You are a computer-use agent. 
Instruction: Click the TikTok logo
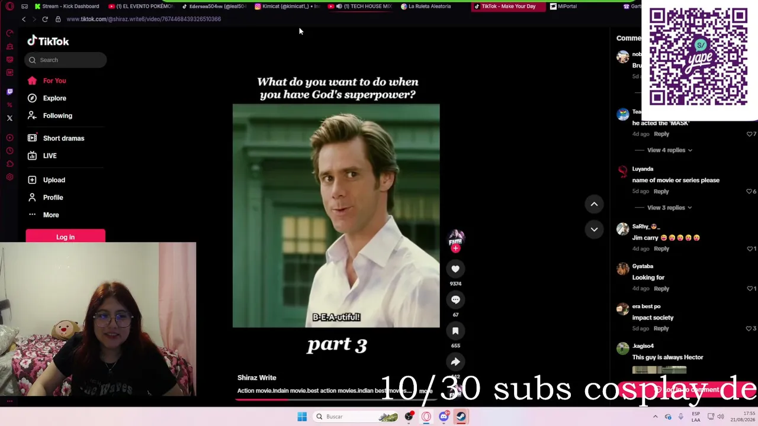pos(48,41)
